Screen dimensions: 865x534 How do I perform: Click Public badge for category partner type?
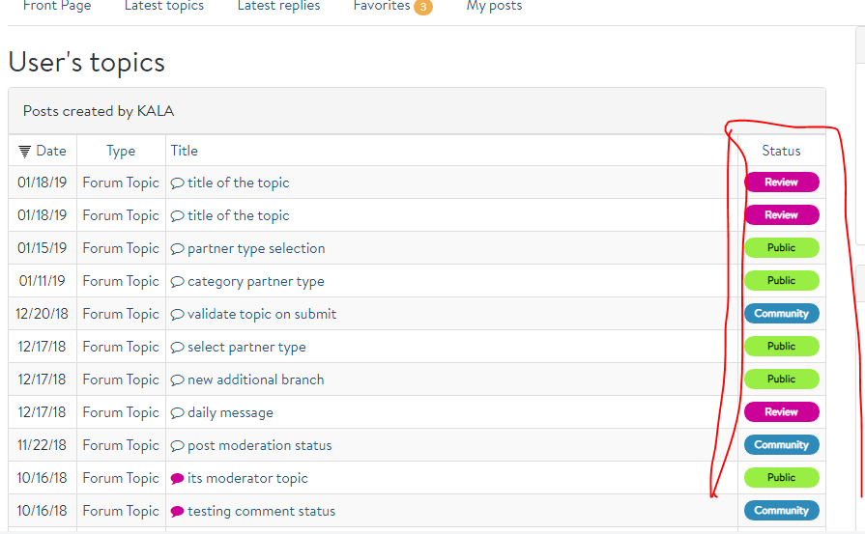pos(781,280)
